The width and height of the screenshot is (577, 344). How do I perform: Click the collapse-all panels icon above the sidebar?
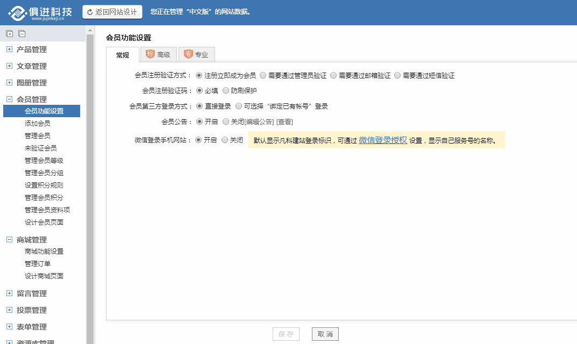click(x=21, y=33)
